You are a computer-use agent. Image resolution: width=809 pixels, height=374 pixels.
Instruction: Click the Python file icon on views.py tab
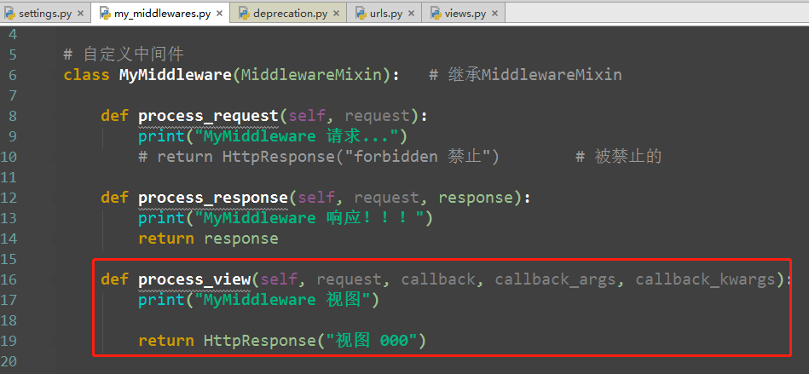[436, 13]
